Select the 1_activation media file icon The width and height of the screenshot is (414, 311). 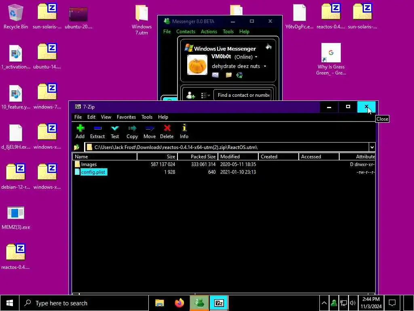coord(16,57)
